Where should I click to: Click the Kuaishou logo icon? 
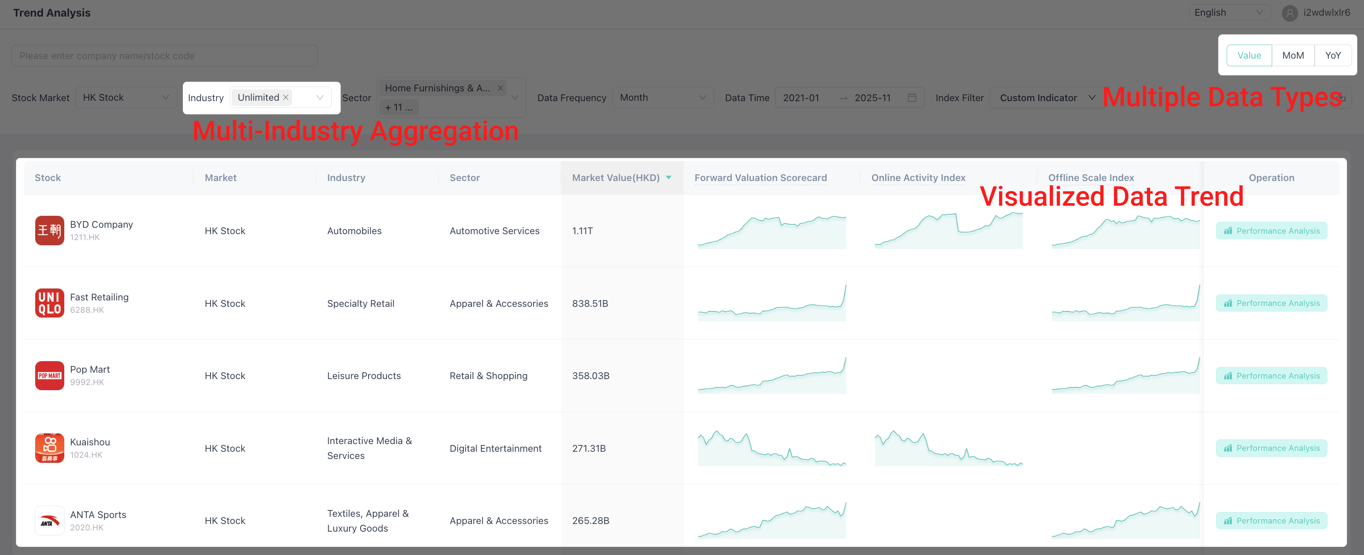[49, 447]
